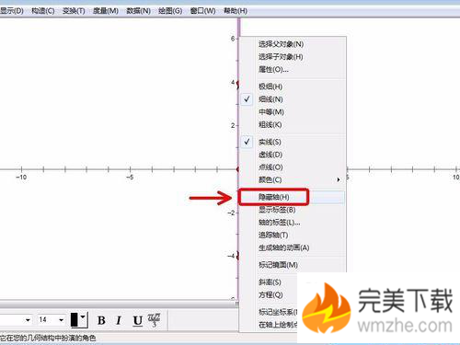Open the 构造(C) menu
Viewport: 460px width, 345px height.
click(x=43, y=11)
